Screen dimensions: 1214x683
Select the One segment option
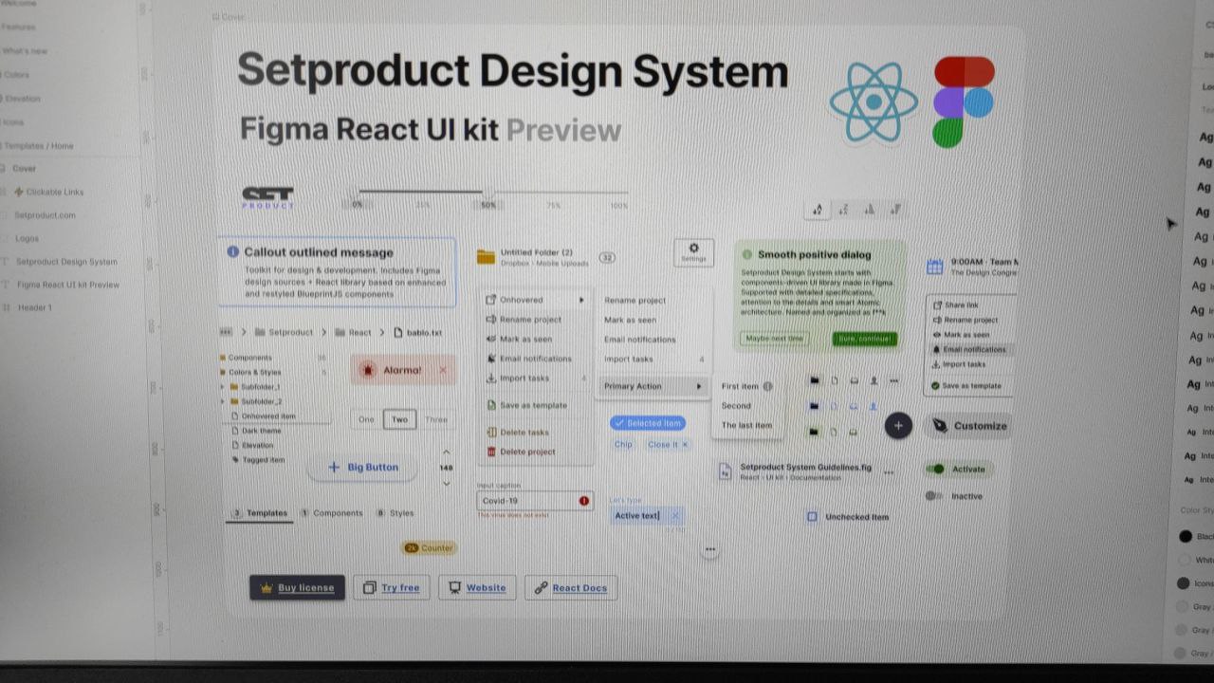366,419
